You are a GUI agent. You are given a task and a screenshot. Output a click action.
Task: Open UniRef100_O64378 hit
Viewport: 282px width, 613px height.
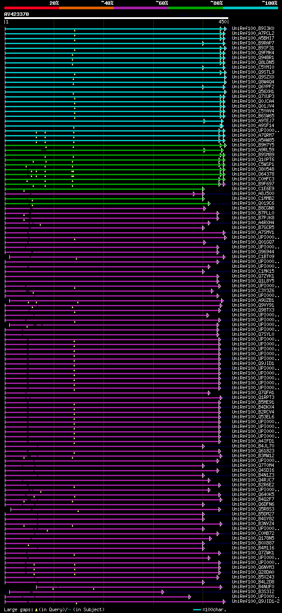click(x=253, y=174)
